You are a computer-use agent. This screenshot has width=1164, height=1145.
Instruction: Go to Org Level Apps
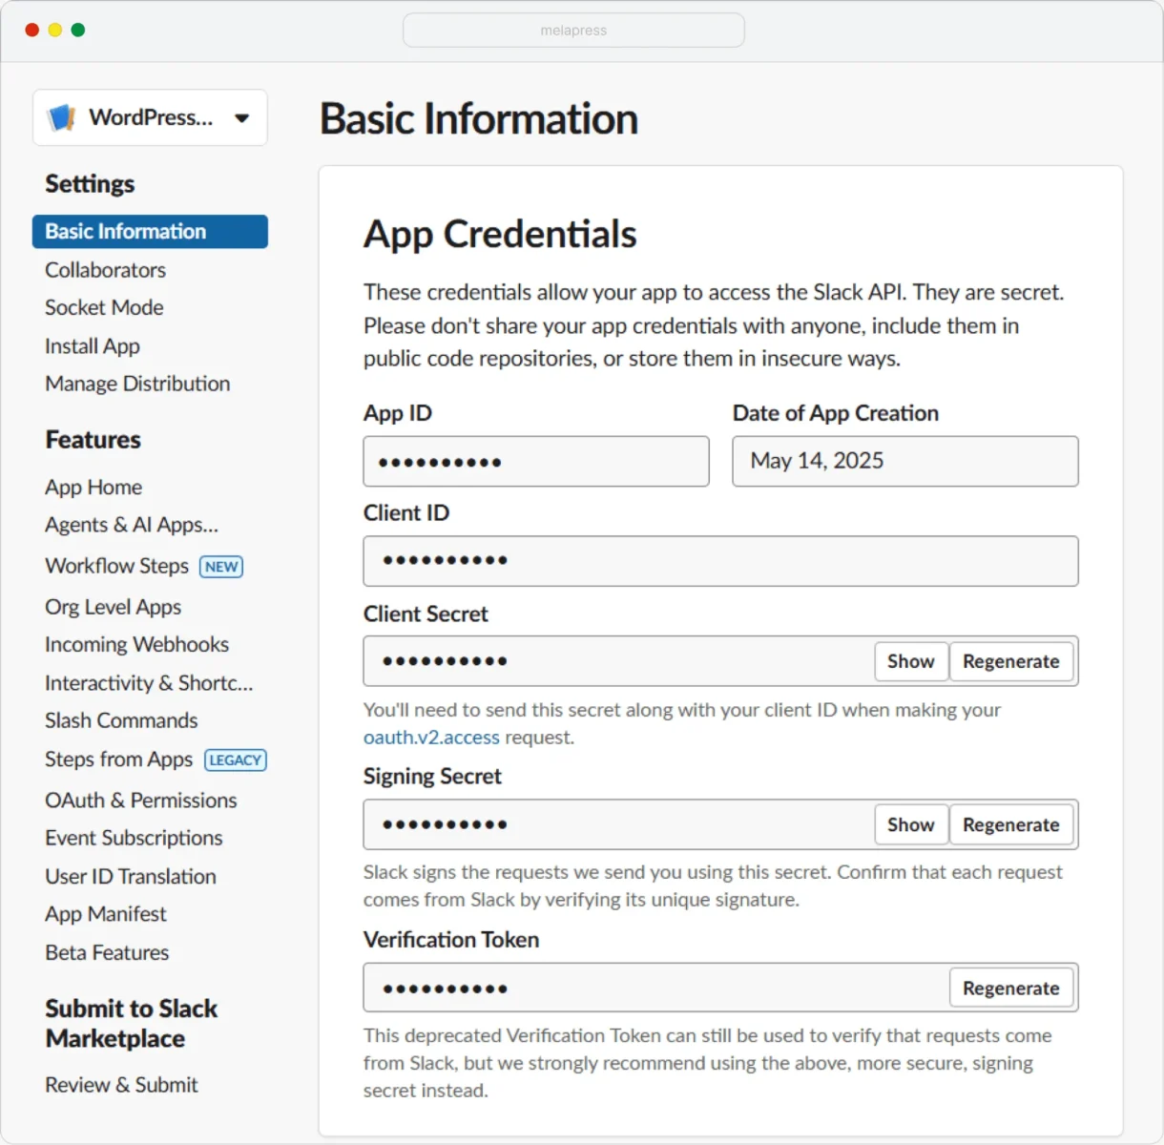(x=113, y=607)
